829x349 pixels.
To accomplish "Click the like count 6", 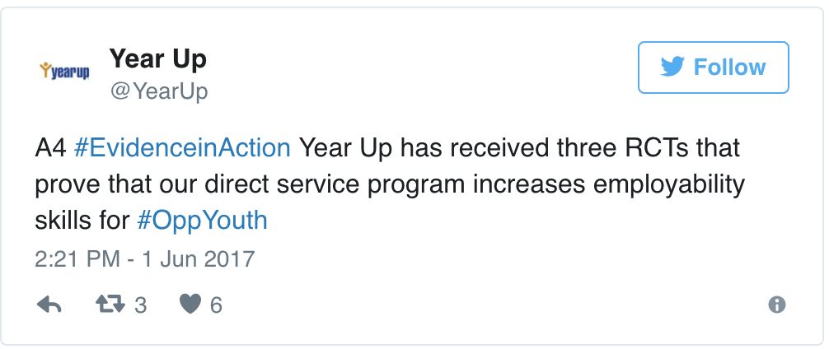I will pos(216,305).
